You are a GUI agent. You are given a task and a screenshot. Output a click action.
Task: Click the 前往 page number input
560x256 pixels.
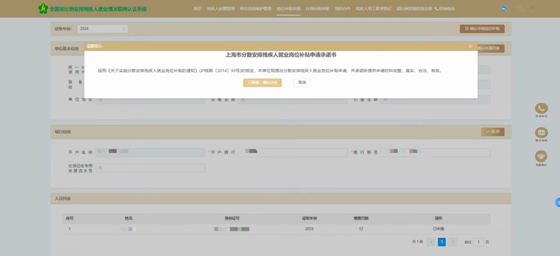pyautogui.click(x=479, y=242)
